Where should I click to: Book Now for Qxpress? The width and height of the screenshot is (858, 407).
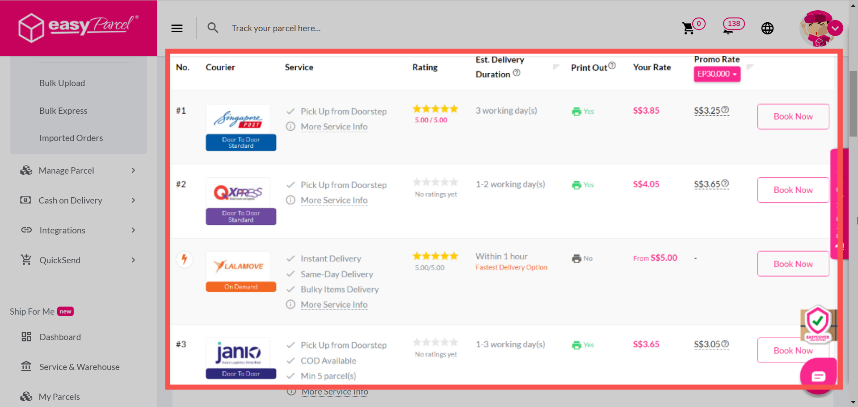(793, 190)
